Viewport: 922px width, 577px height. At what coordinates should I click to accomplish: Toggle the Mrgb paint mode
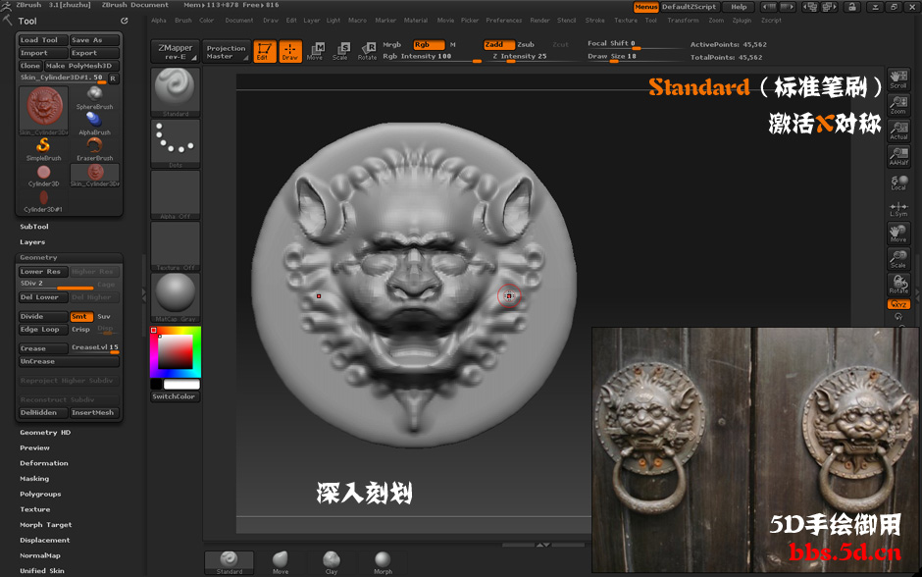coord(391,45)
